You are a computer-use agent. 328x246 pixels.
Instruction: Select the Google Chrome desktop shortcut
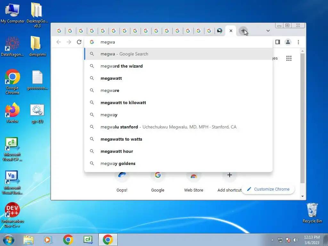[x=12, y=82]
